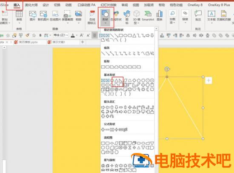This screenshot has width=234, height=173.
Task: Insert a SmartArt graphic
Action: pos(148,16)
